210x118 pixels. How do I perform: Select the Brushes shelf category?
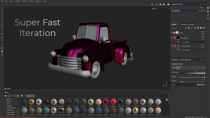coord(9,99)
